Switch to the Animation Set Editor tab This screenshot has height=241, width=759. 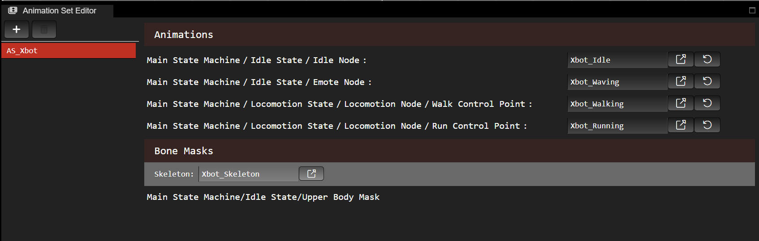[x=58, y=11]
